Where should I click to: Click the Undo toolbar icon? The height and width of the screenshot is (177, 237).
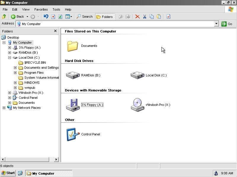coord(46,17)
